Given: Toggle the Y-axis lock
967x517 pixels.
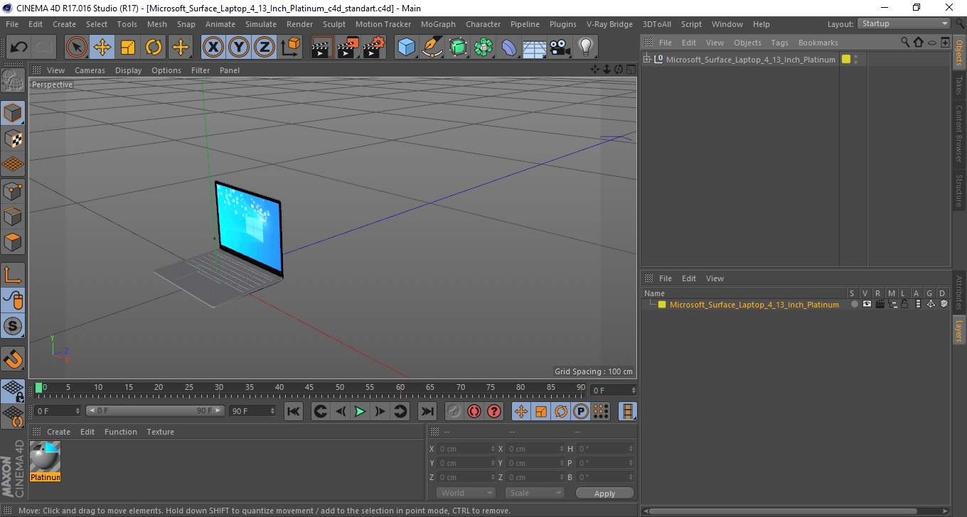Looking at the screenshot, I should [x=239, y=48].
